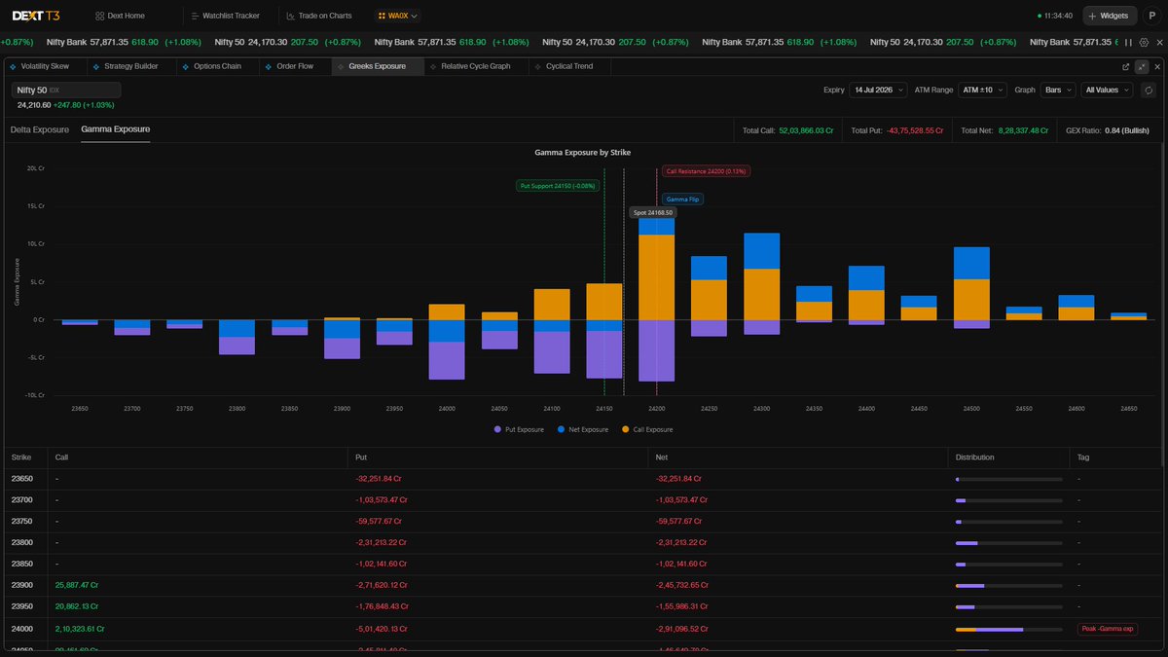Screen dimensions: 1168x657
Task: Close the Greeks Exposure panel
Action: pos(1155,66)
